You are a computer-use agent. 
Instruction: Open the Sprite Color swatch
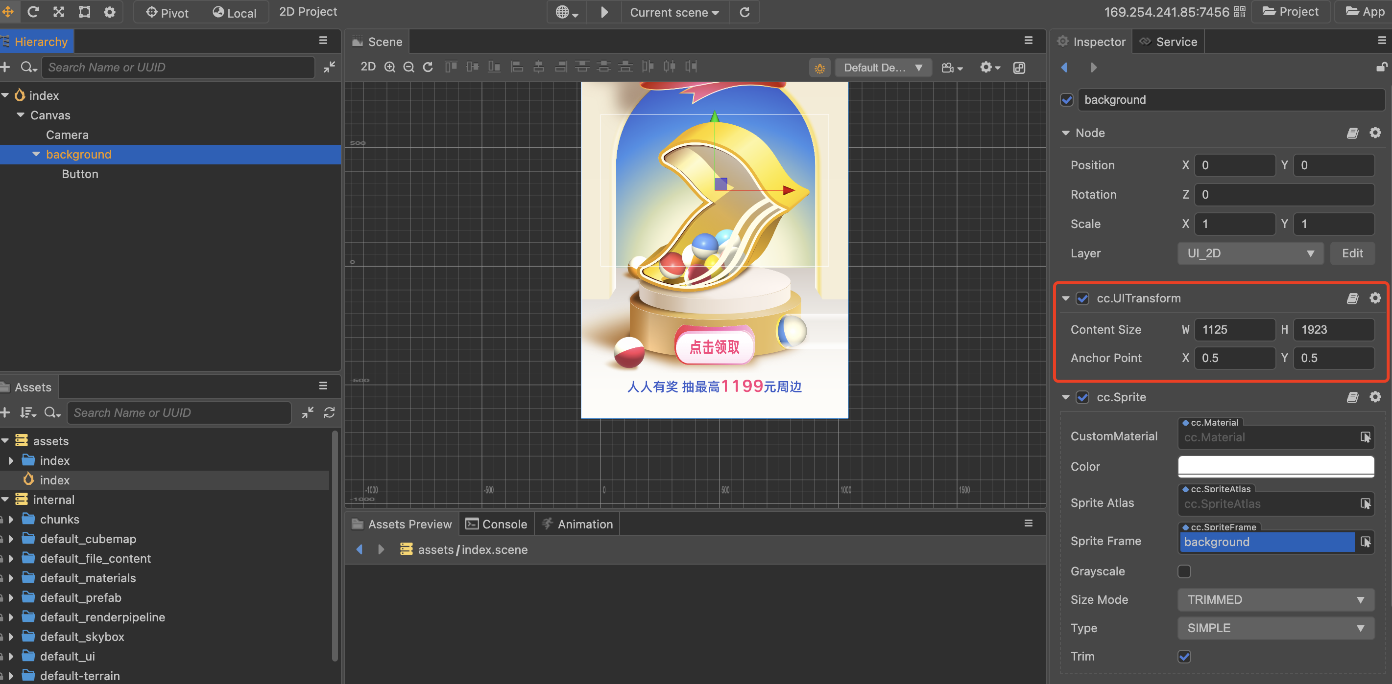click(x=1275, y=466)
